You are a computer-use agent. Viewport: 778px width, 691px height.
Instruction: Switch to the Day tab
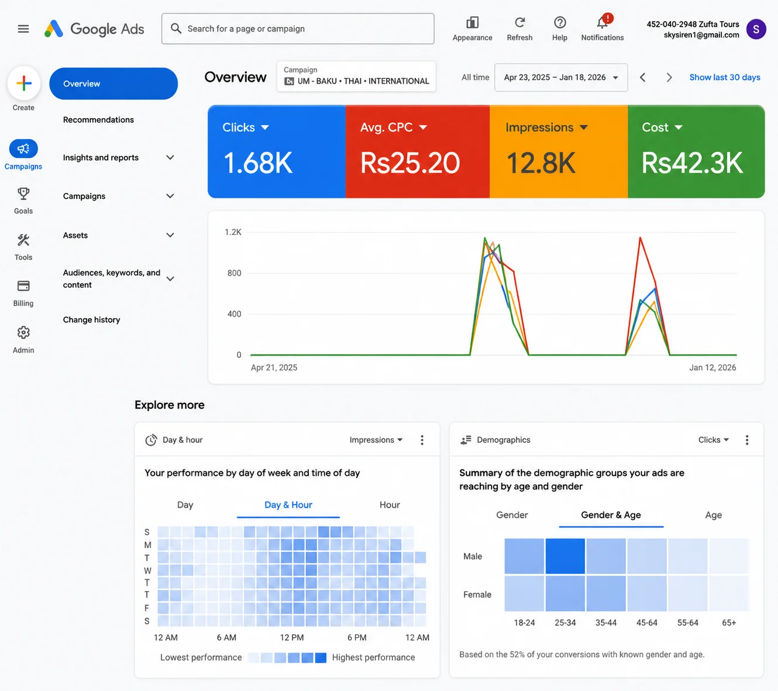coord(185,505)
